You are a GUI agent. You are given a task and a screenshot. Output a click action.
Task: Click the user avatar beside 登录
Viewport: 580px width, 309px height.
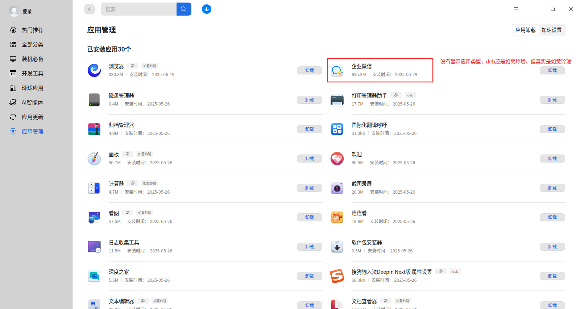(x=14, y=11)
